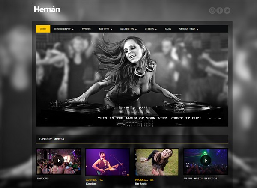The width and height of the screenshot is (257, 188).
Task: Play the Hangout video
Action: [x=58, y=161]
